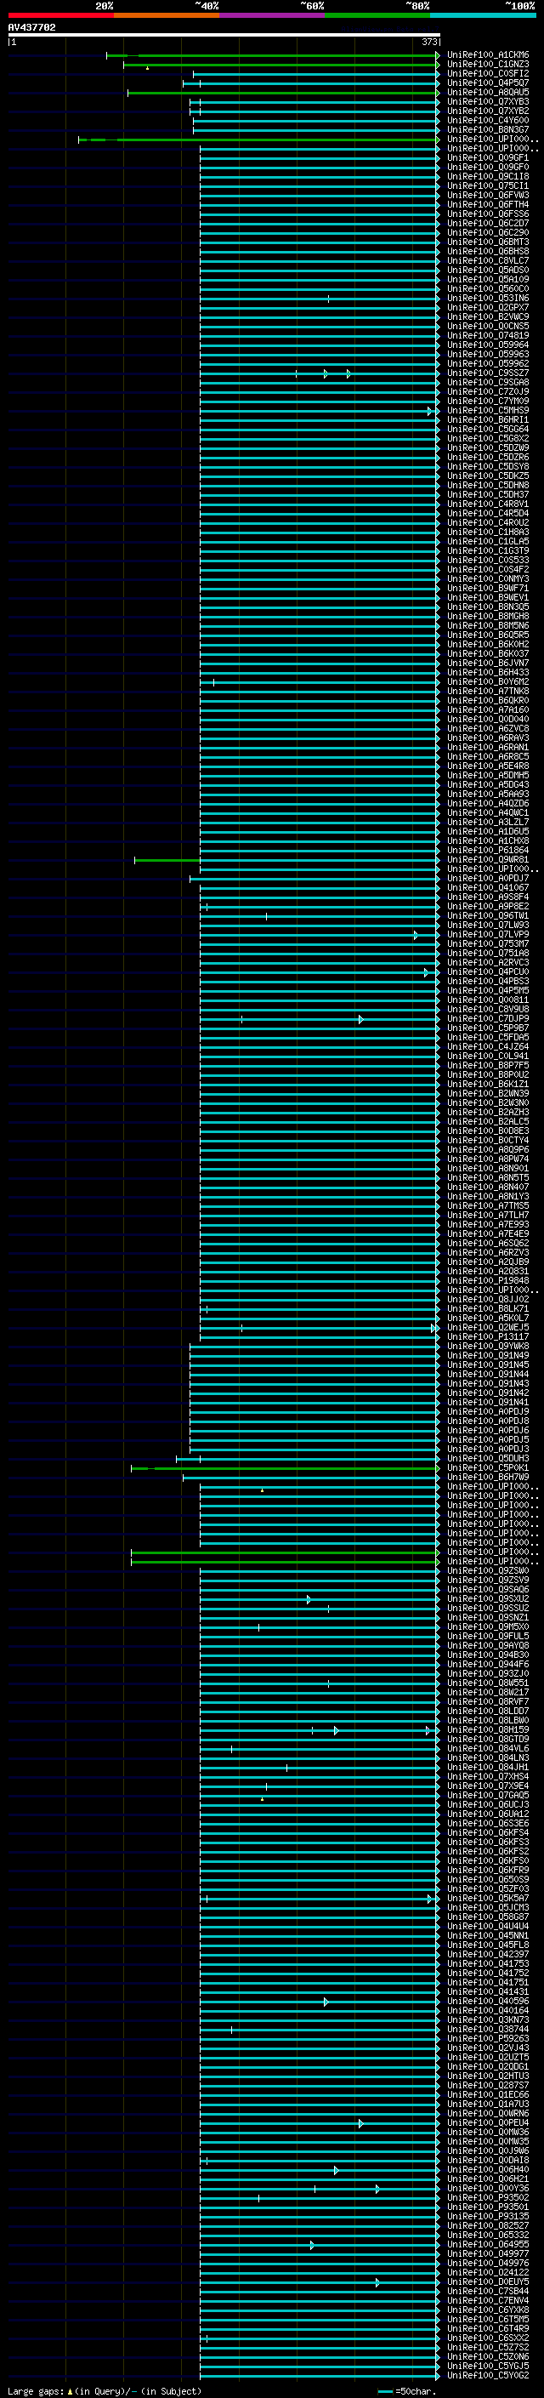This screenshot has width=544, height=2398.
Task: Select hit label UniRef100_Q00811
Action: (488, 1000)
